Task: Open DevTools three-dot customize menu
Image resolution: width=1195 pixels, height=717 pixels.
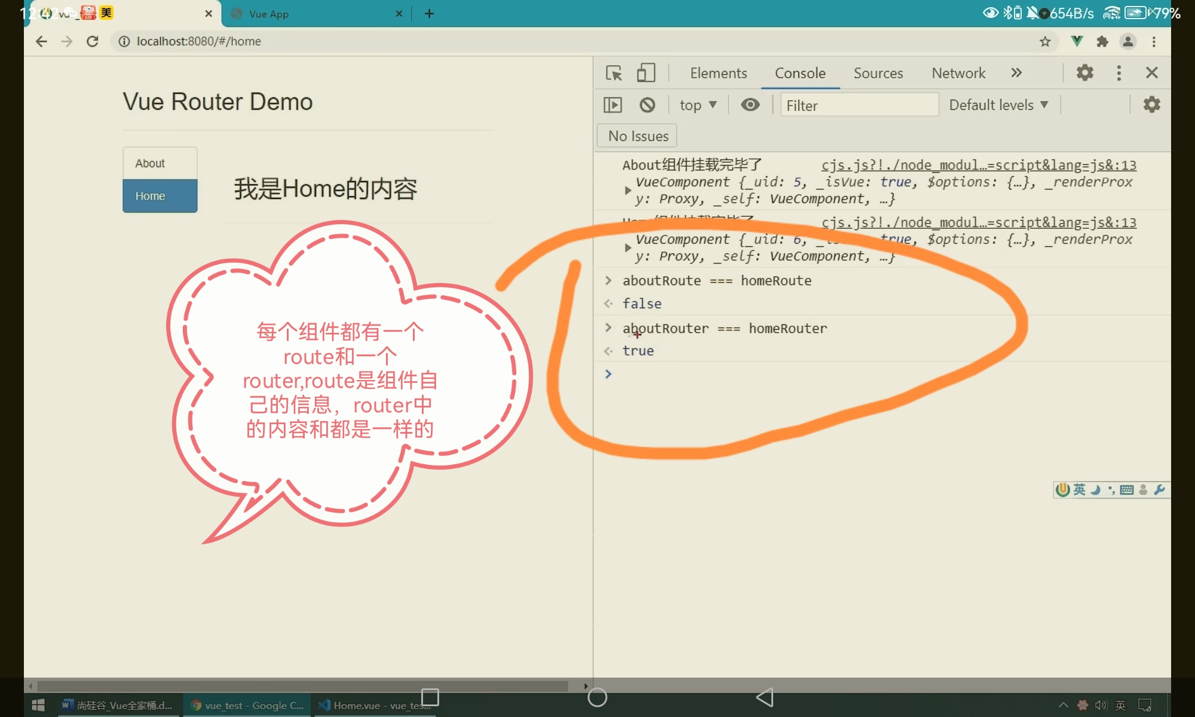Action: (x=1119, y=73)
